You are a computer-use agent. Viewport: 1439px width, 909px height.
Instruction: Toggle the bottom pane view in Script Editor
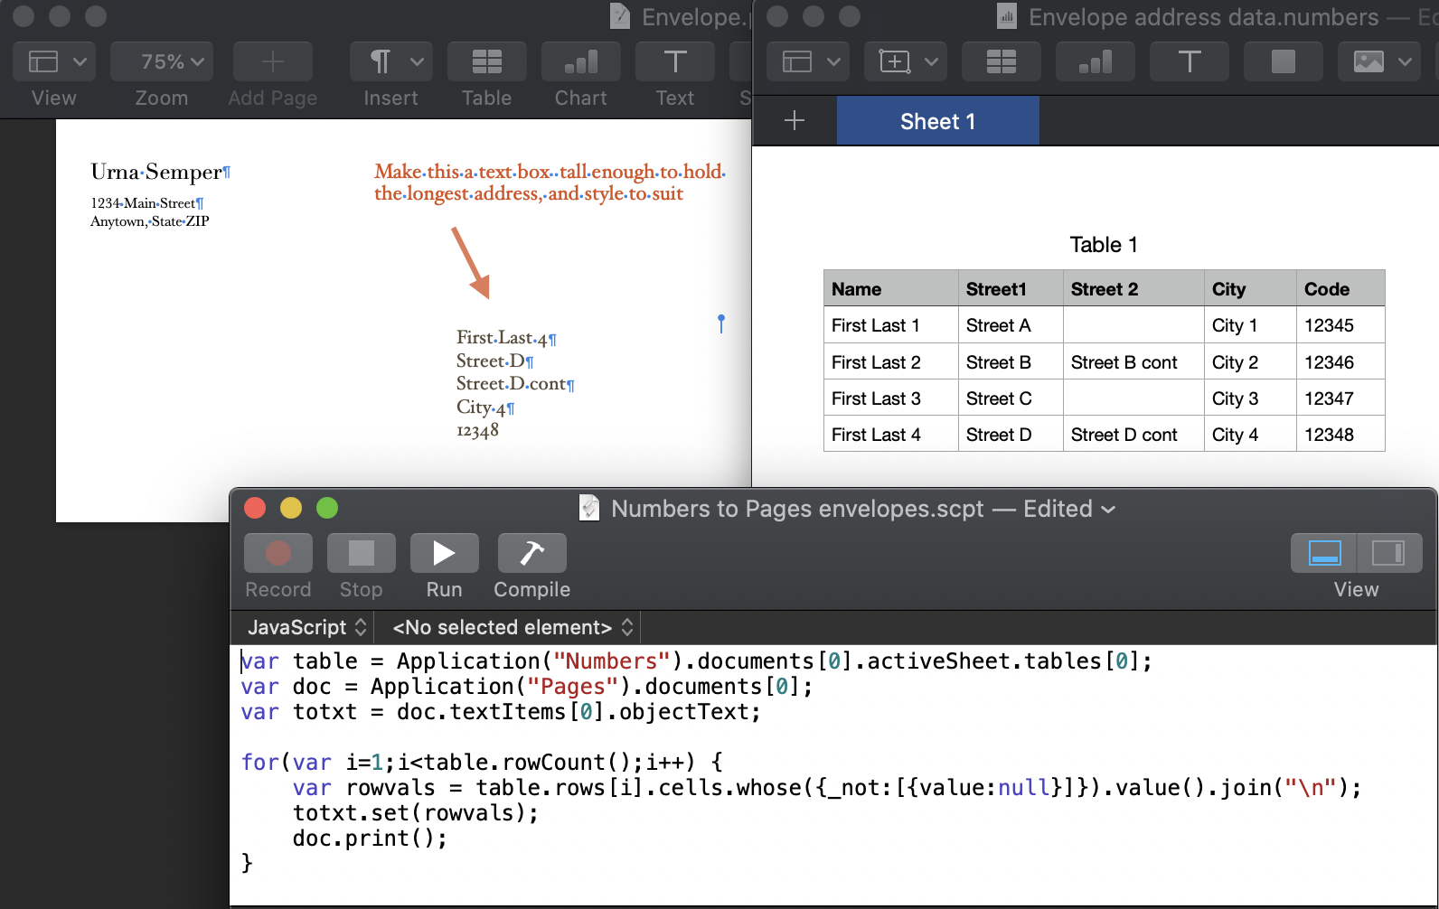[1324, 553]
